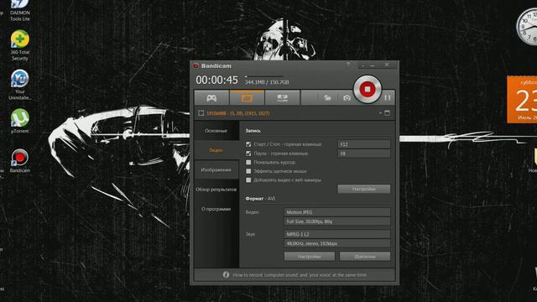Open the Видео tab
Viewport: 537px width, 302px height.
(x=216, y=150)
